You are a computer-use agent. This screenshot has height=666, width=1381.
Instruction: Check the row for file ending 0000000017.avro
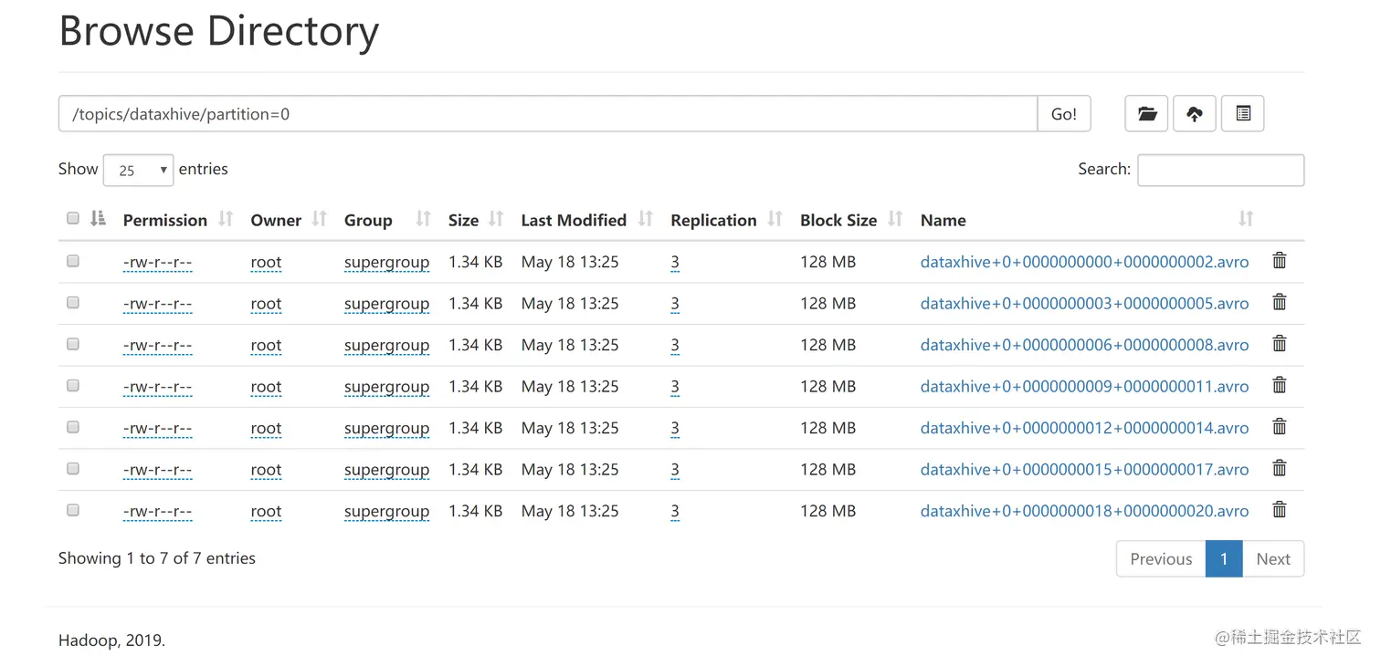[73, 468]
